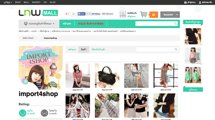215x120 pixels.
Task: Select the shop's สินค้า tab
Action: 84,49
